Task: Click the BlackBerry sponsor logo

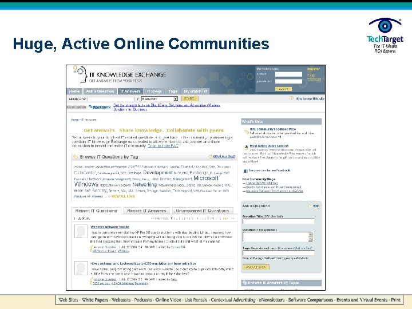Action: (100, 107)
